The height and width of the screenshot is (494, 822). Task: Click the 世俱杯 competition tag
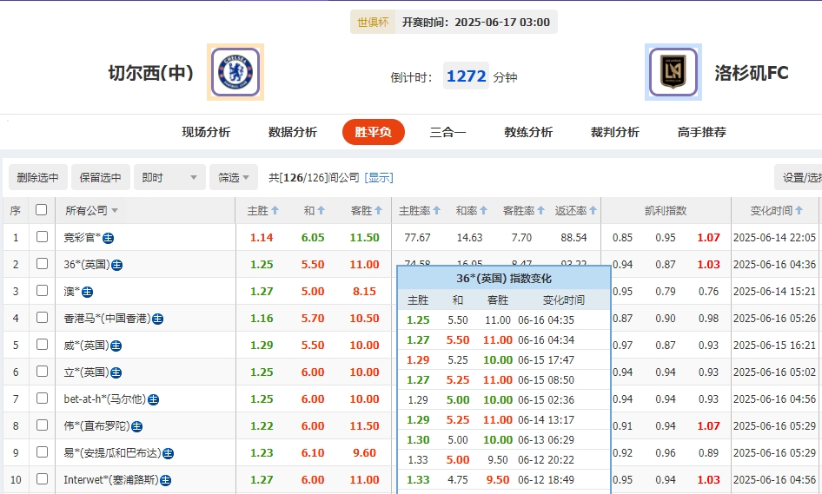(372, 23)
